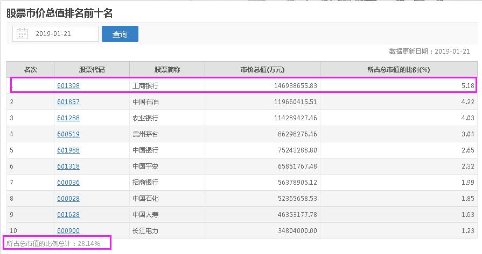Select the stock name 工商银行
The width and height of the screenshot is (482, 254).
click(145, 86)
